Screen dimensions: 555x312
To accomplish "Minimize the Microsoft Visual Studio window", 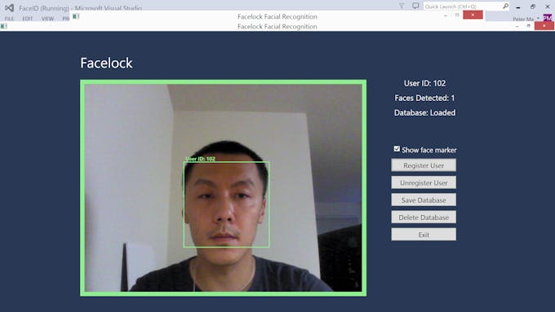I will tap(518, 7).
